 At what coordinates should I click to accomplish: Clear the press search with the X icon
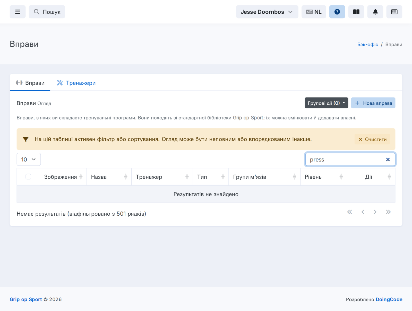(388, 159)
